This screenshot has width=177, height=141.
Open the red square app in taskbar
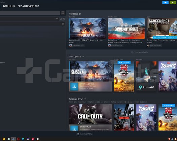(33, 139)
